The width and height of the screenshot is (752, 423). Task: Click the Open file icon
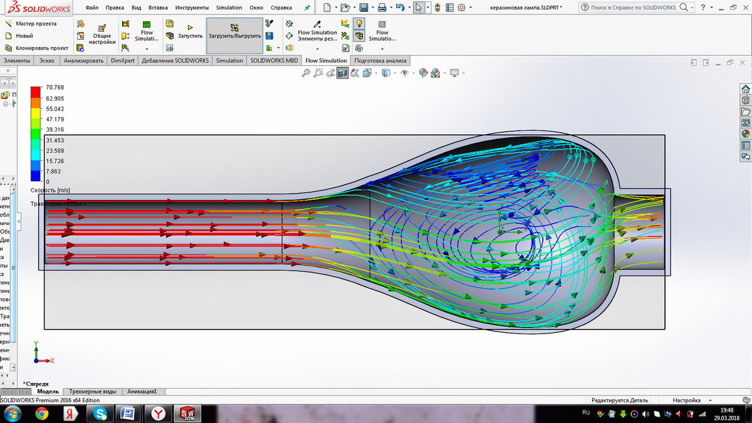click(x=345, y=8)
